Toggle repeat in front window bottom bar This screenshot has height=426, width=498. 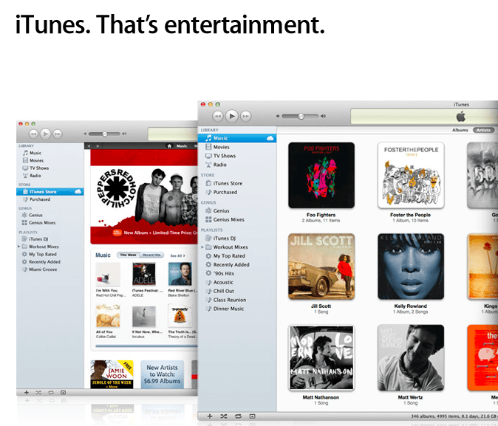pos(238,416)
